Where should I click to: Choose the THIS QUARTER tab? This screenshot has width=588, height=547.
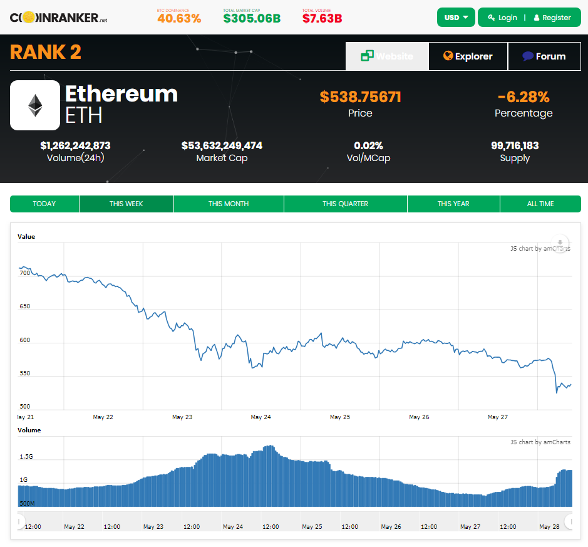(346, 204)
